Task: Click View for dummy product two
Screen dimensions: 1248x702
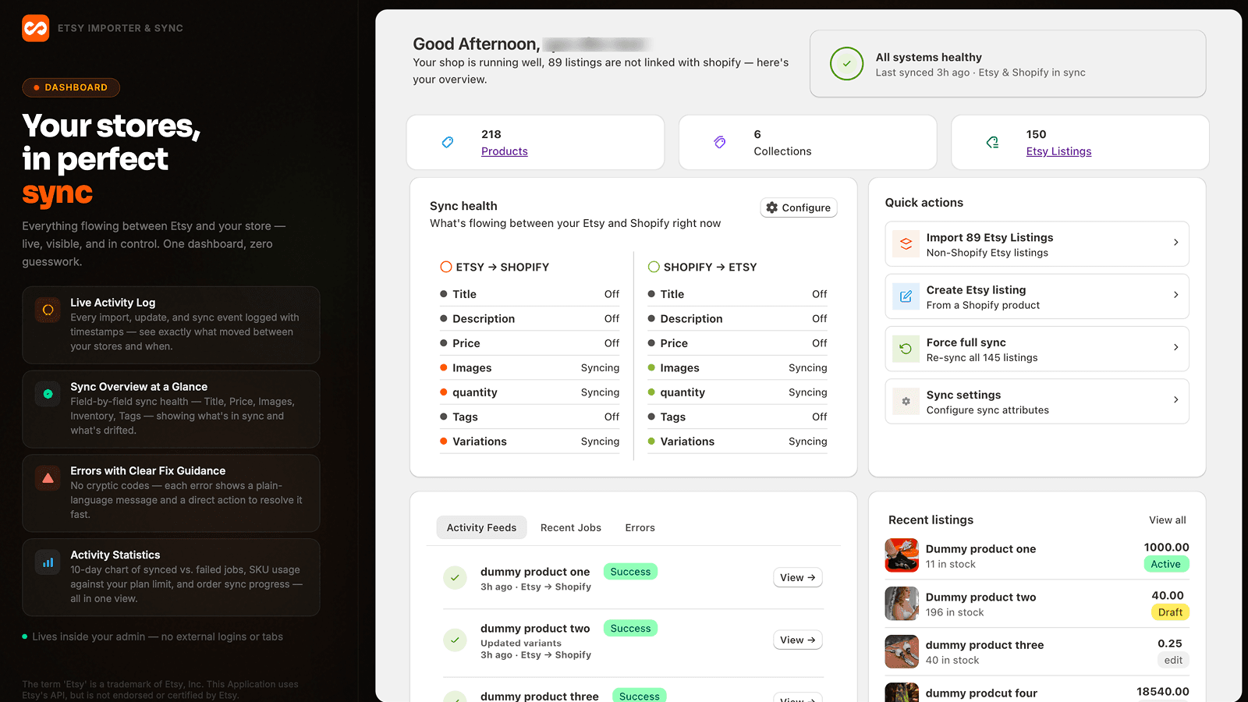Action: point(797,640)
